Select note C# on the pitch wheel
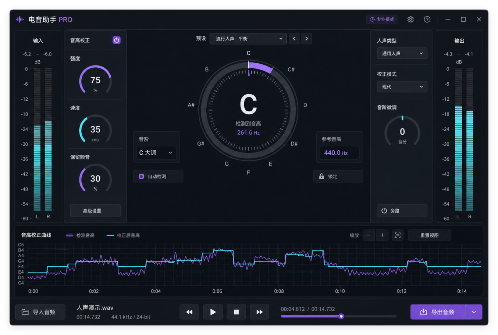This screenshot has height=335, width=498. 291,70
